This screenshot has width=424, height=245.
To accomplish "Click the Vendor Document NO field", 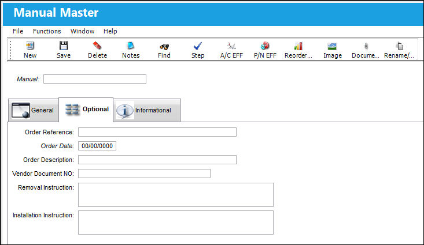I will pos(144,174).
